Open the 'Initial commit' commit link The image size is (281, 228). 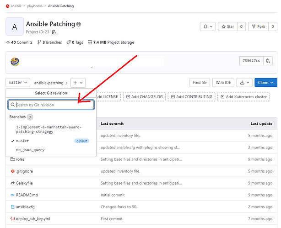click(113, 195)
